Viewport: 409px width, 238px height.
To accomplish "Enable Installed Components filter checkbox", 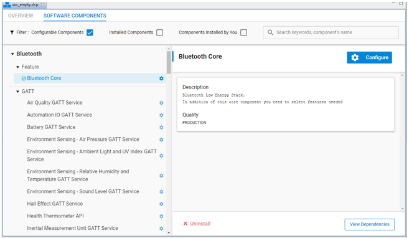I will [159, 32].
